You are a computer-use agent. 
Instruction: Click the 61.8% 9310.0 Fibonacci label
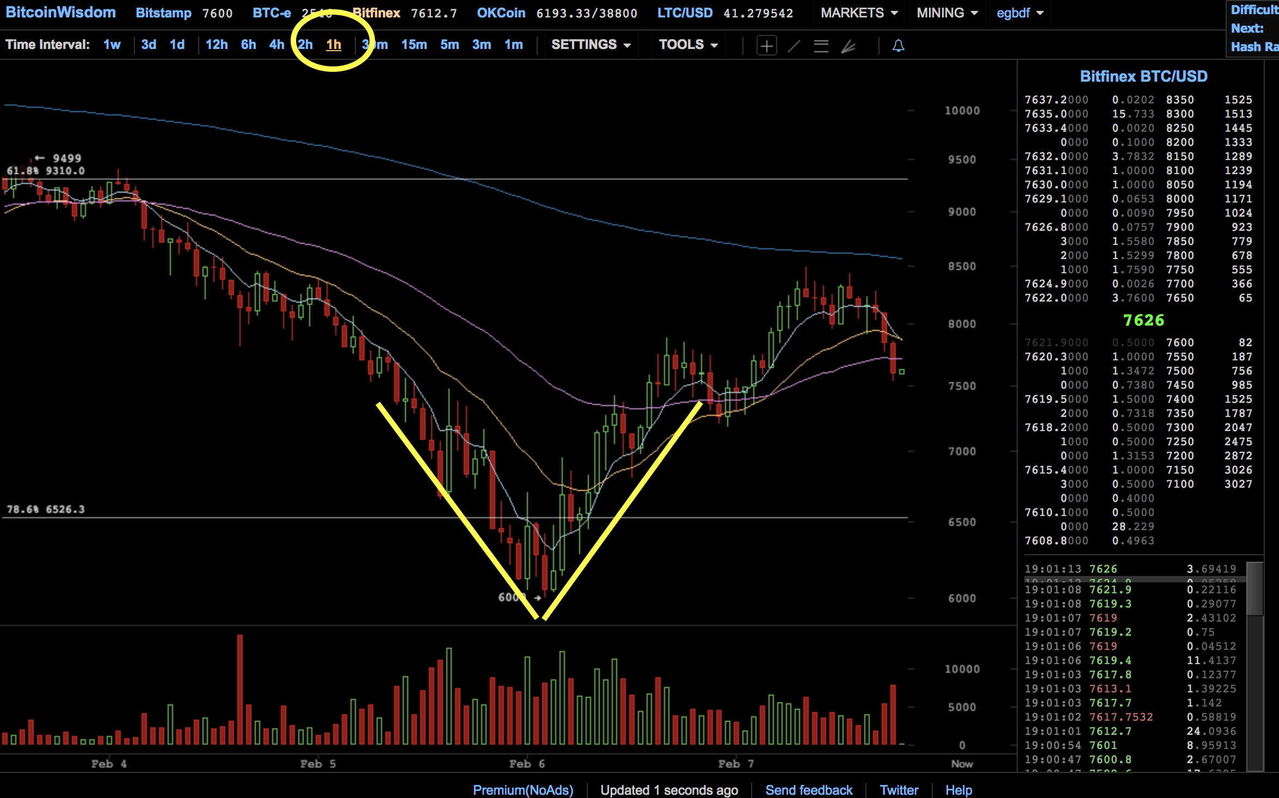click(x=46, y=170)
